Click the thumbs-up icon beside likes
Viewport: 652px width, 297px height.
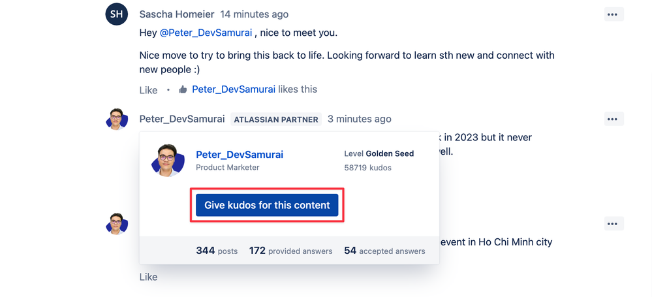[x=183, y=89]
